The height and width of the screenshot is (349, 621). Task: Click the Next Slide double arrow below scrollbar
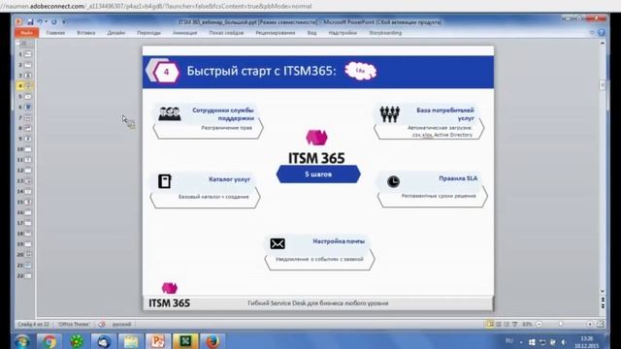[x=603, y=306]
